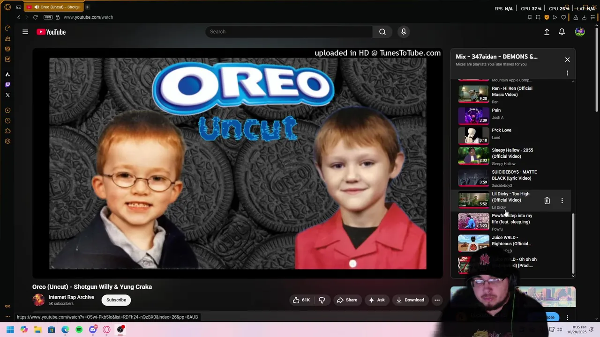This screenshot has height=337, width=600.
Task: Remove Lil Dicky - Too High from playlist
Action: pos(547,201)
